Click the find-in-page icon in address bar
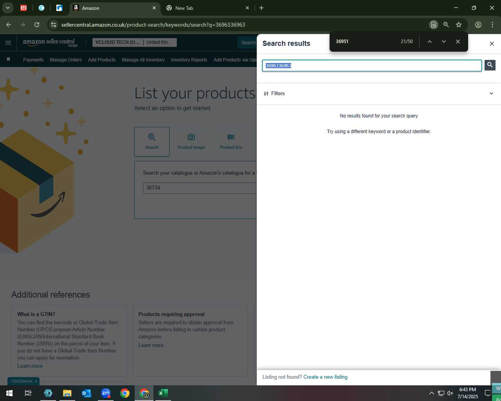 [433, 25]
